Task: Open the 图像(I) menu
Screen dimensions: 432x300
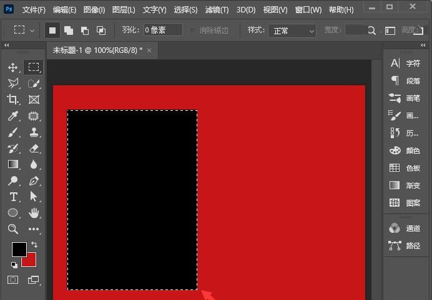Action: tap(94, 10)
